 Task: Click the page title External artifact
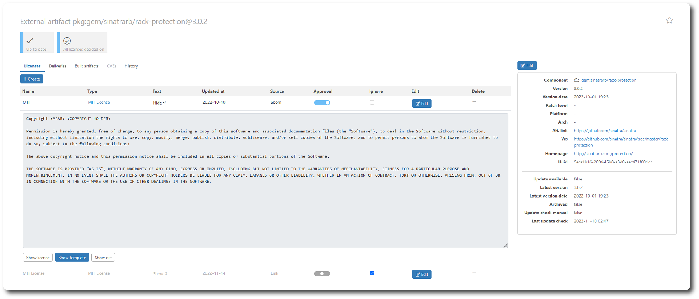pyautogui.click(x=114, y=21)
